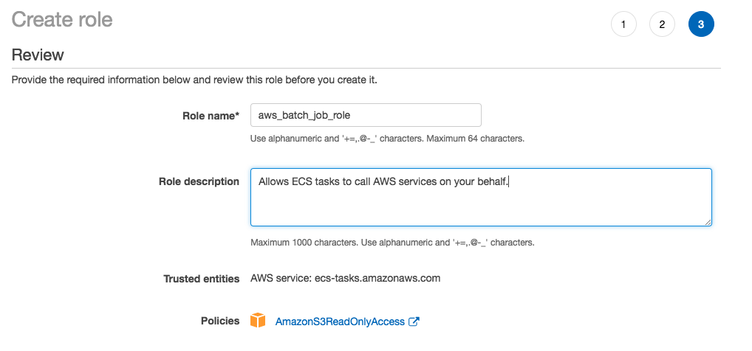Click the "Provide the required information" instruction text

194,80
